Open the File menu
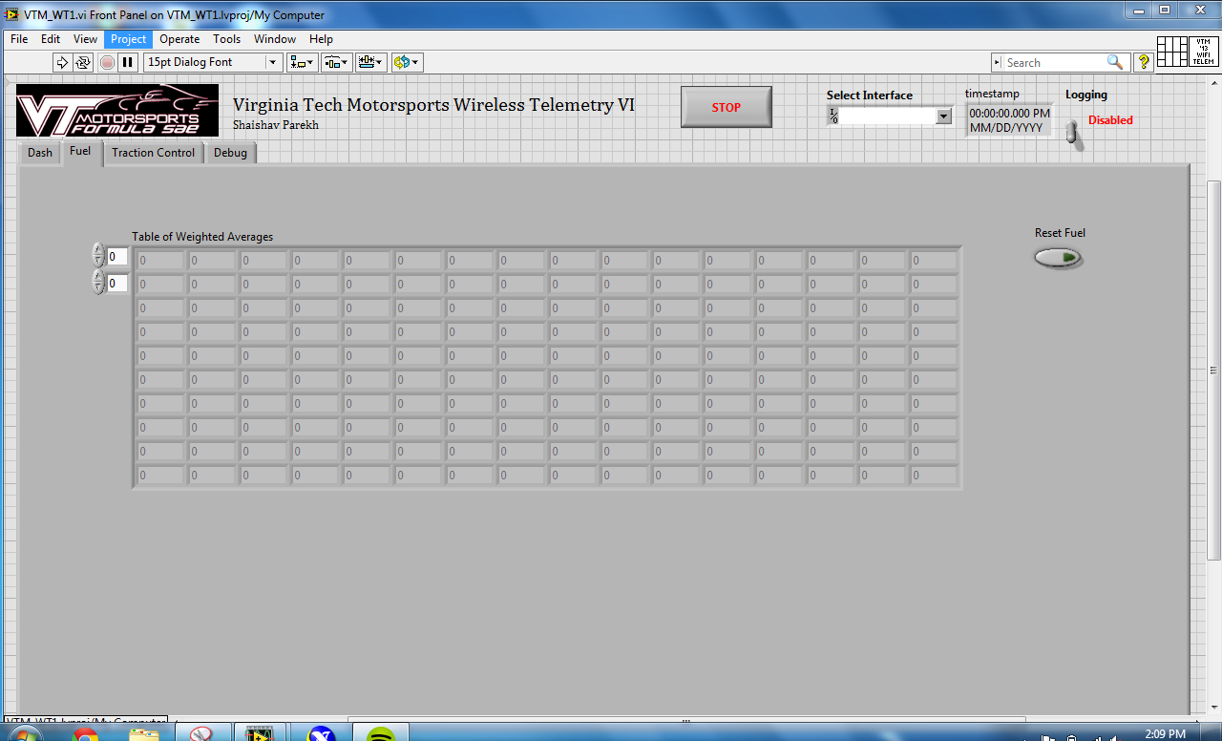The width and height of the screenshot is (1222, 741). pos(19,39)
